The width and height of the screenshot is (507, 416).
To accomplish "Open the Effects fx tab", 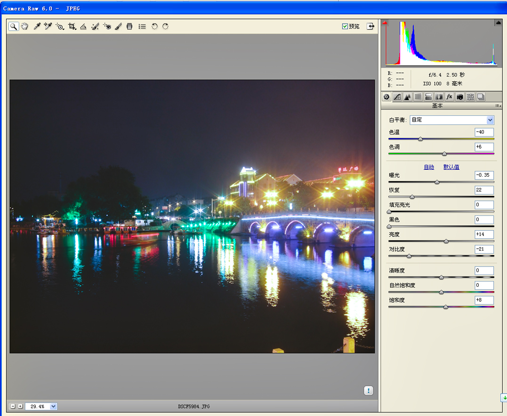I will [449, 97].
